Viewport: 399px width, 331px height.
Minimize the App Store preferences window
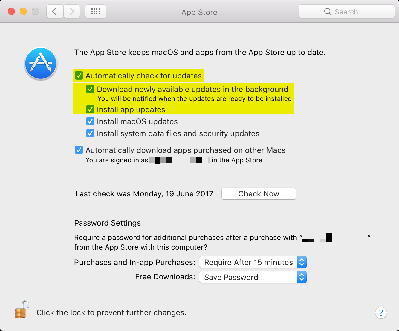(23, 12)
